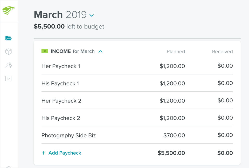Viewport: 249px width, 168px height.
Task: Select the Photography Side Biz label
Action: 68,135
